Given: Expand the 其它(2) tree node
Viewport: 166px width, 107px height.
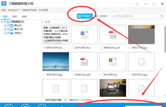Looking at the screenshot, I should (5, 26).
